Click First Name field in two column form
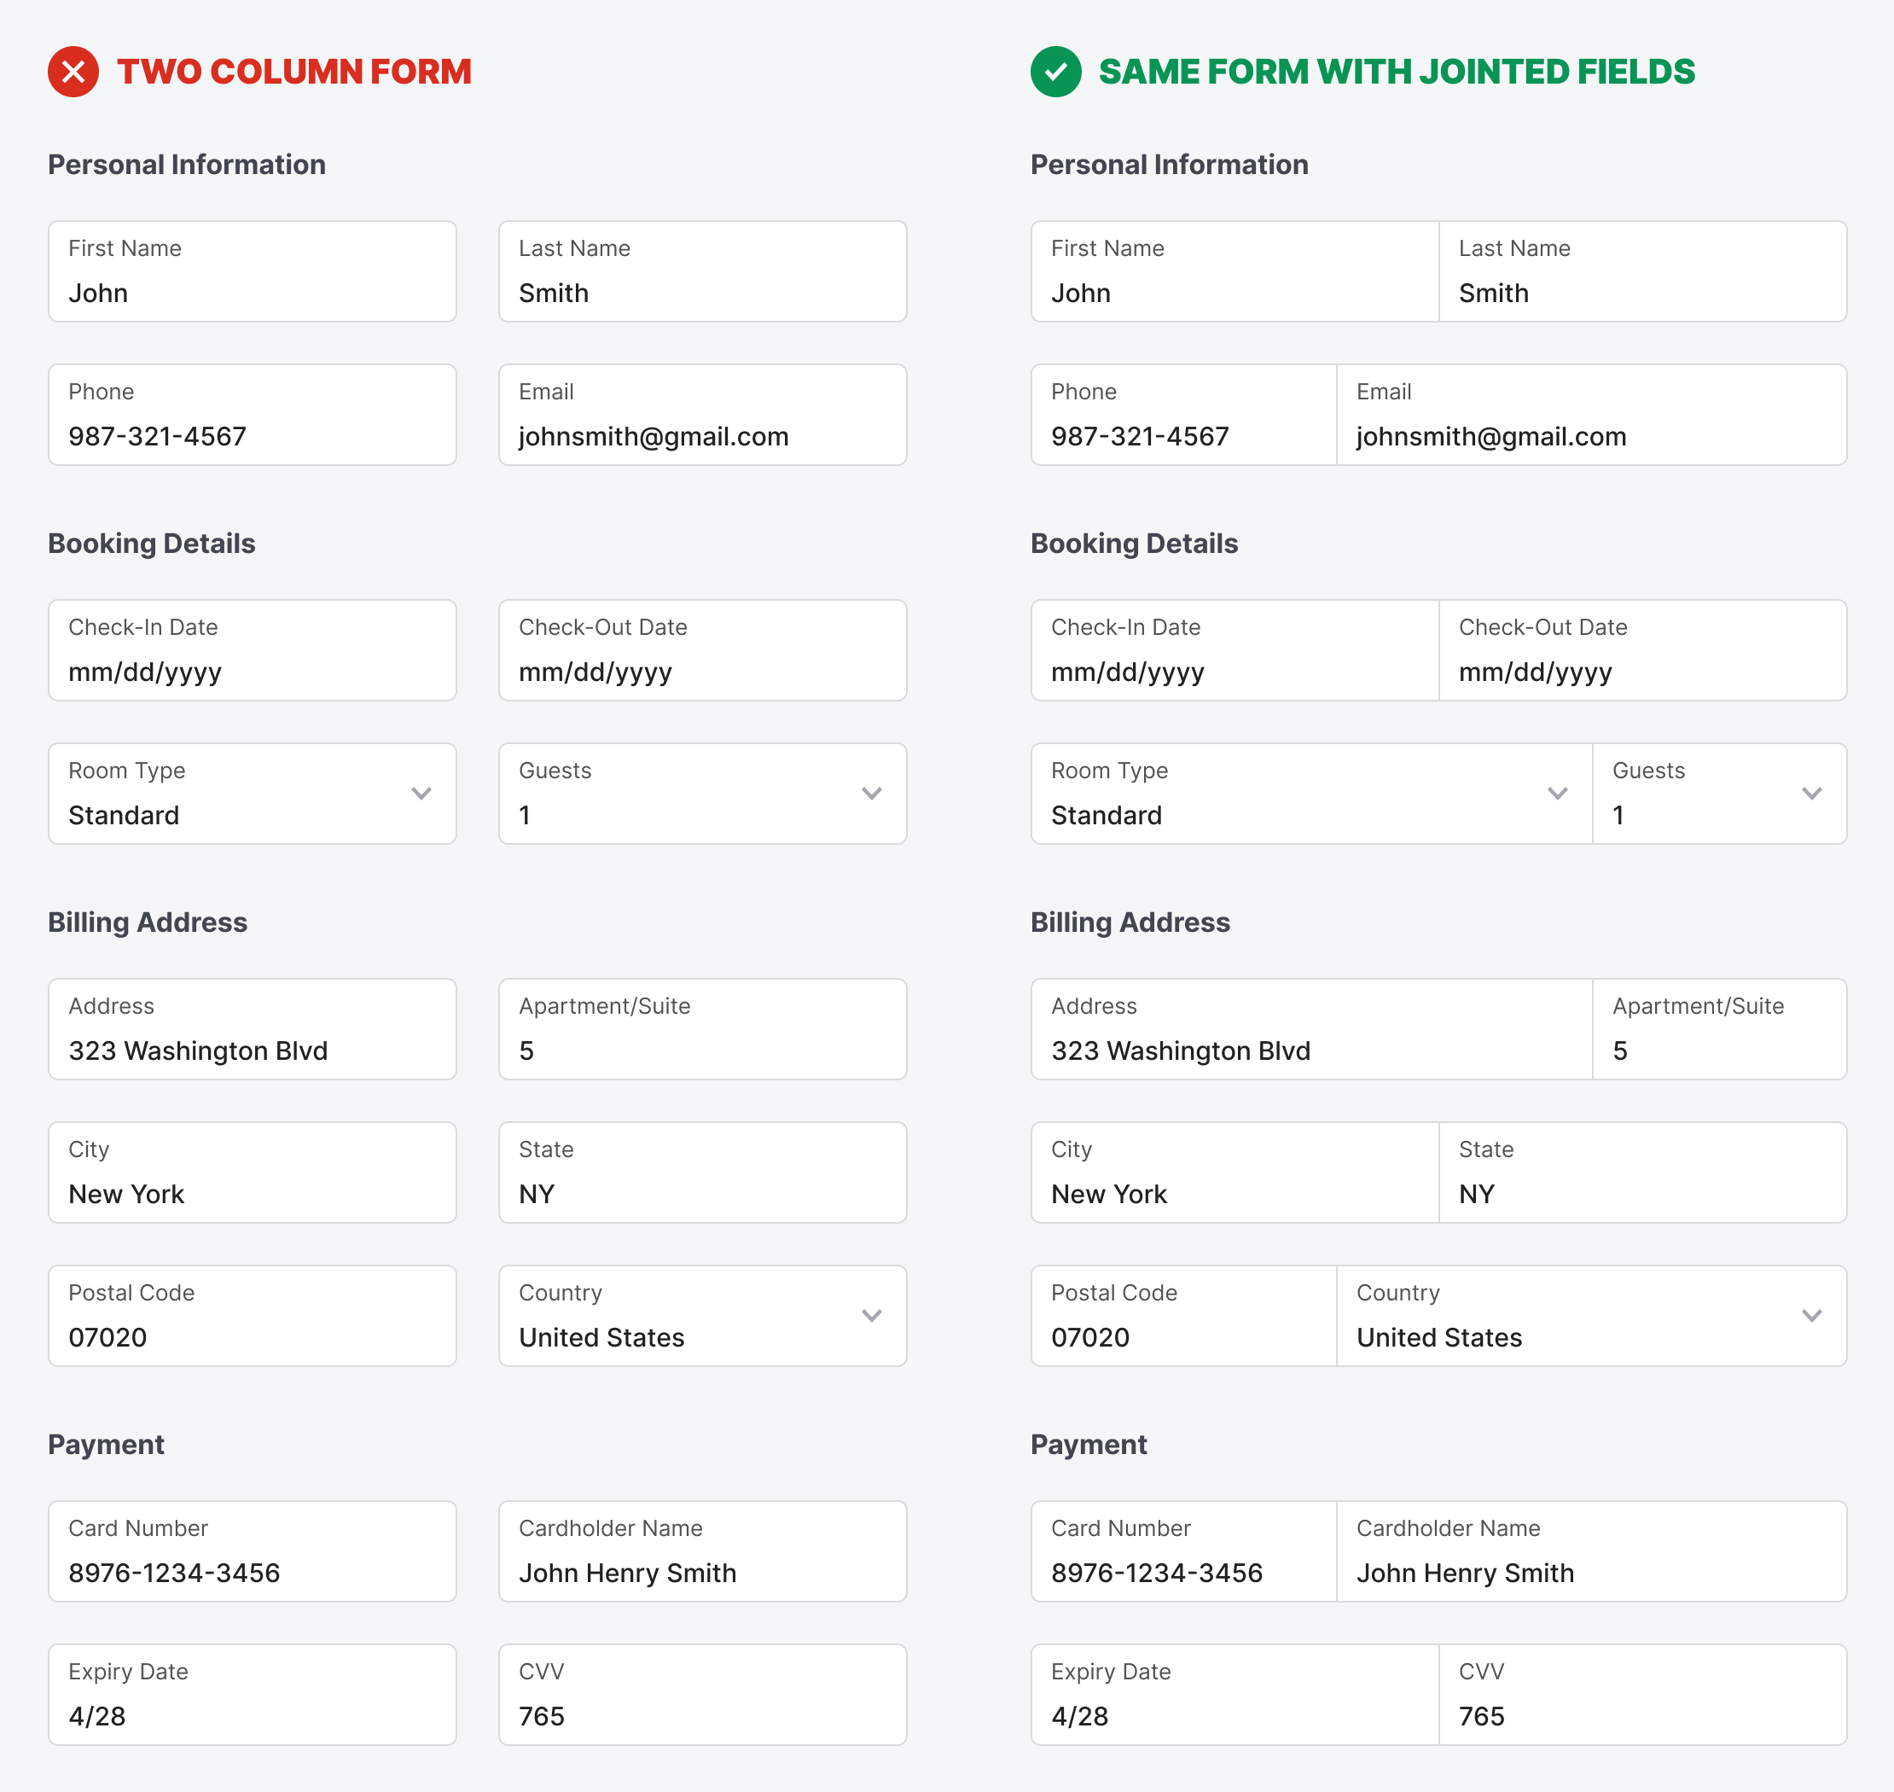 pyautogui.click(x=253, y=272)
